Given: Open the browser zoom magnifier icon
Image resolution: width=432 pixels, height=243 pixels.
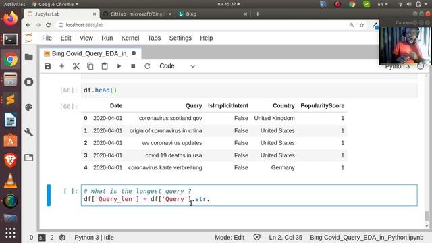Looking at the screenshot, I should (x=352, y=25).
